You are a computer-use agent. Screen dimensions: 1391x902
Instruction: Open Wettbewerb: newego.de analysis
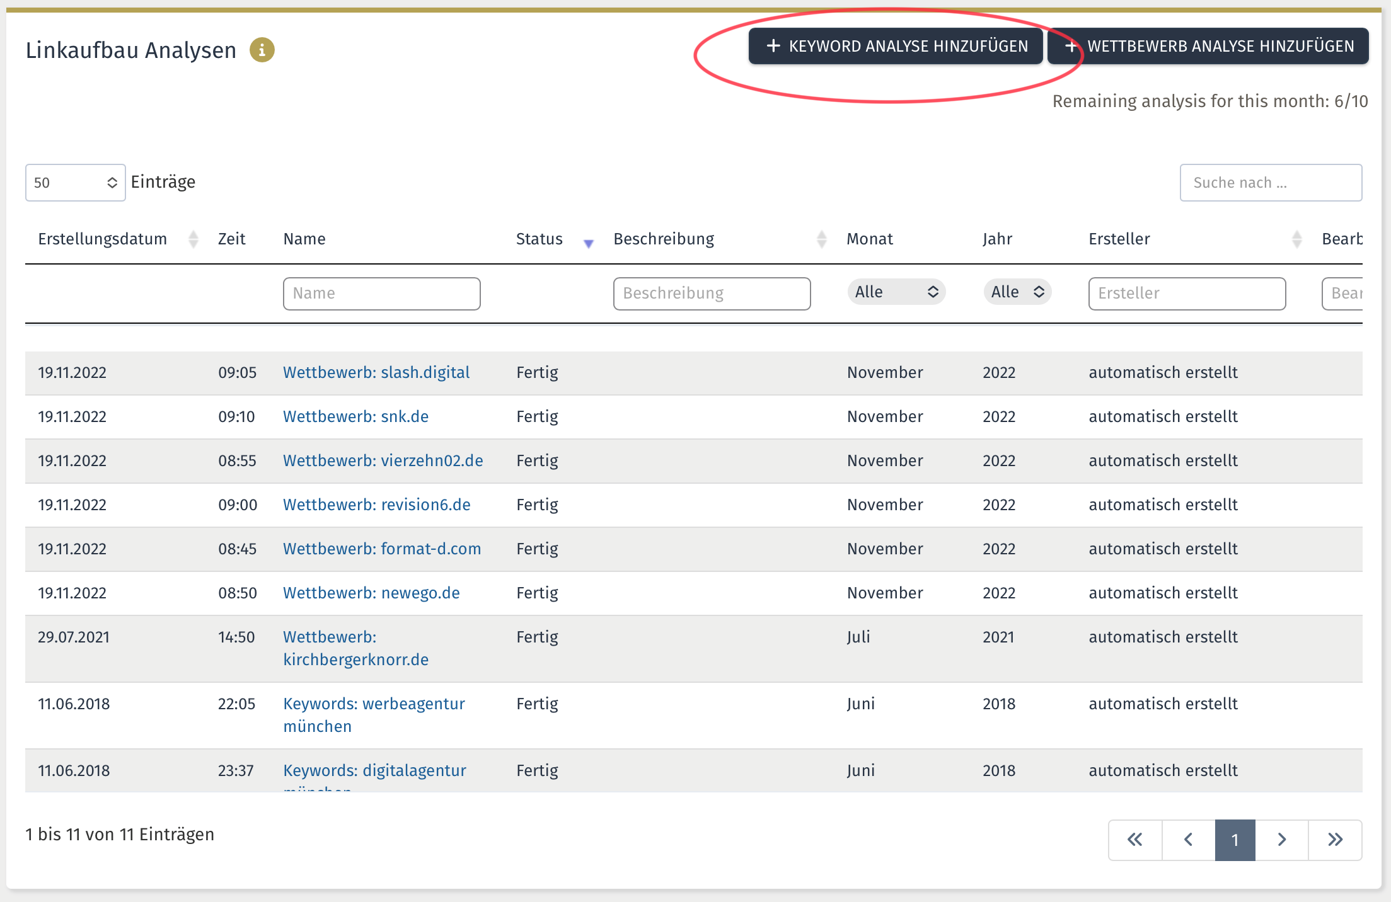click(x=371, y=593)
